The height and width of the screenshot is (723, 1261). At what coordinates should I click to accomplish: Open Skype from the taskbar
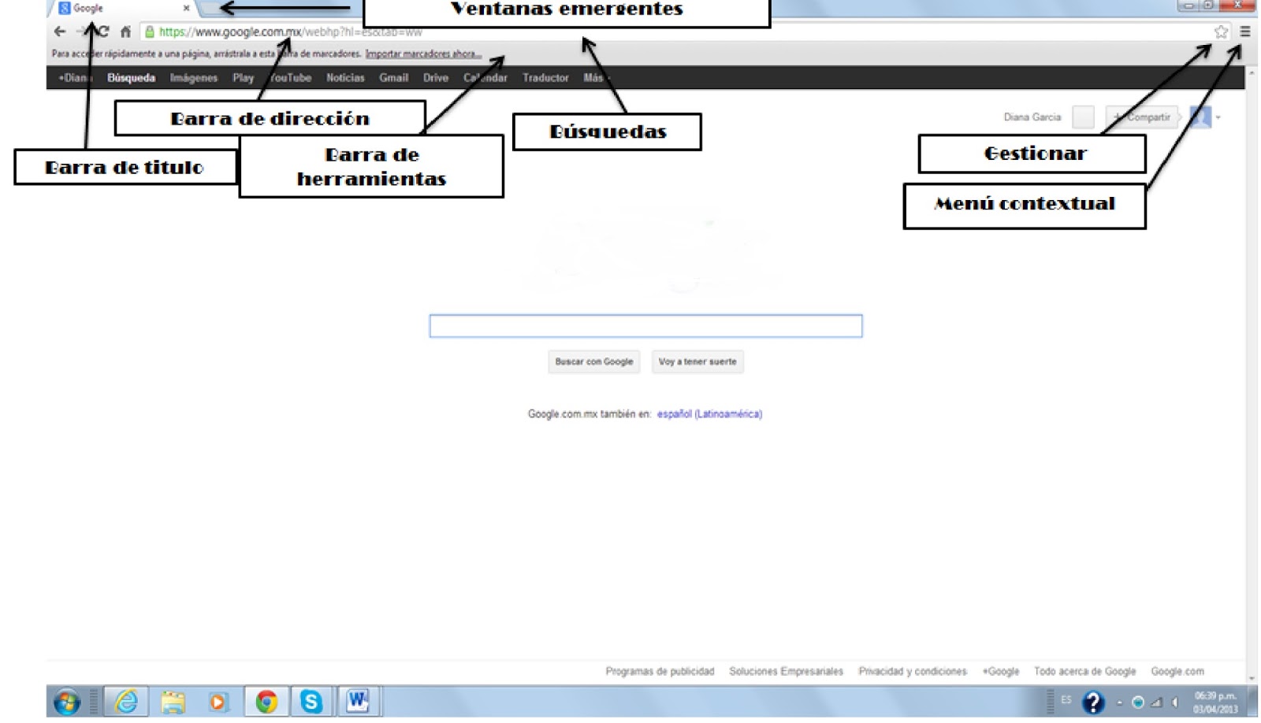point(311,701)
